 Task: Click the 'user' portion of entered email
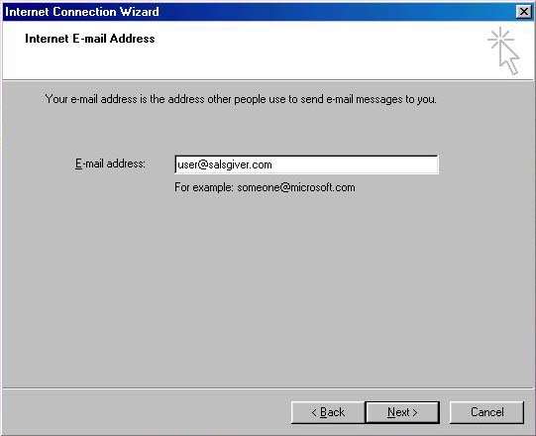(187, 164)
